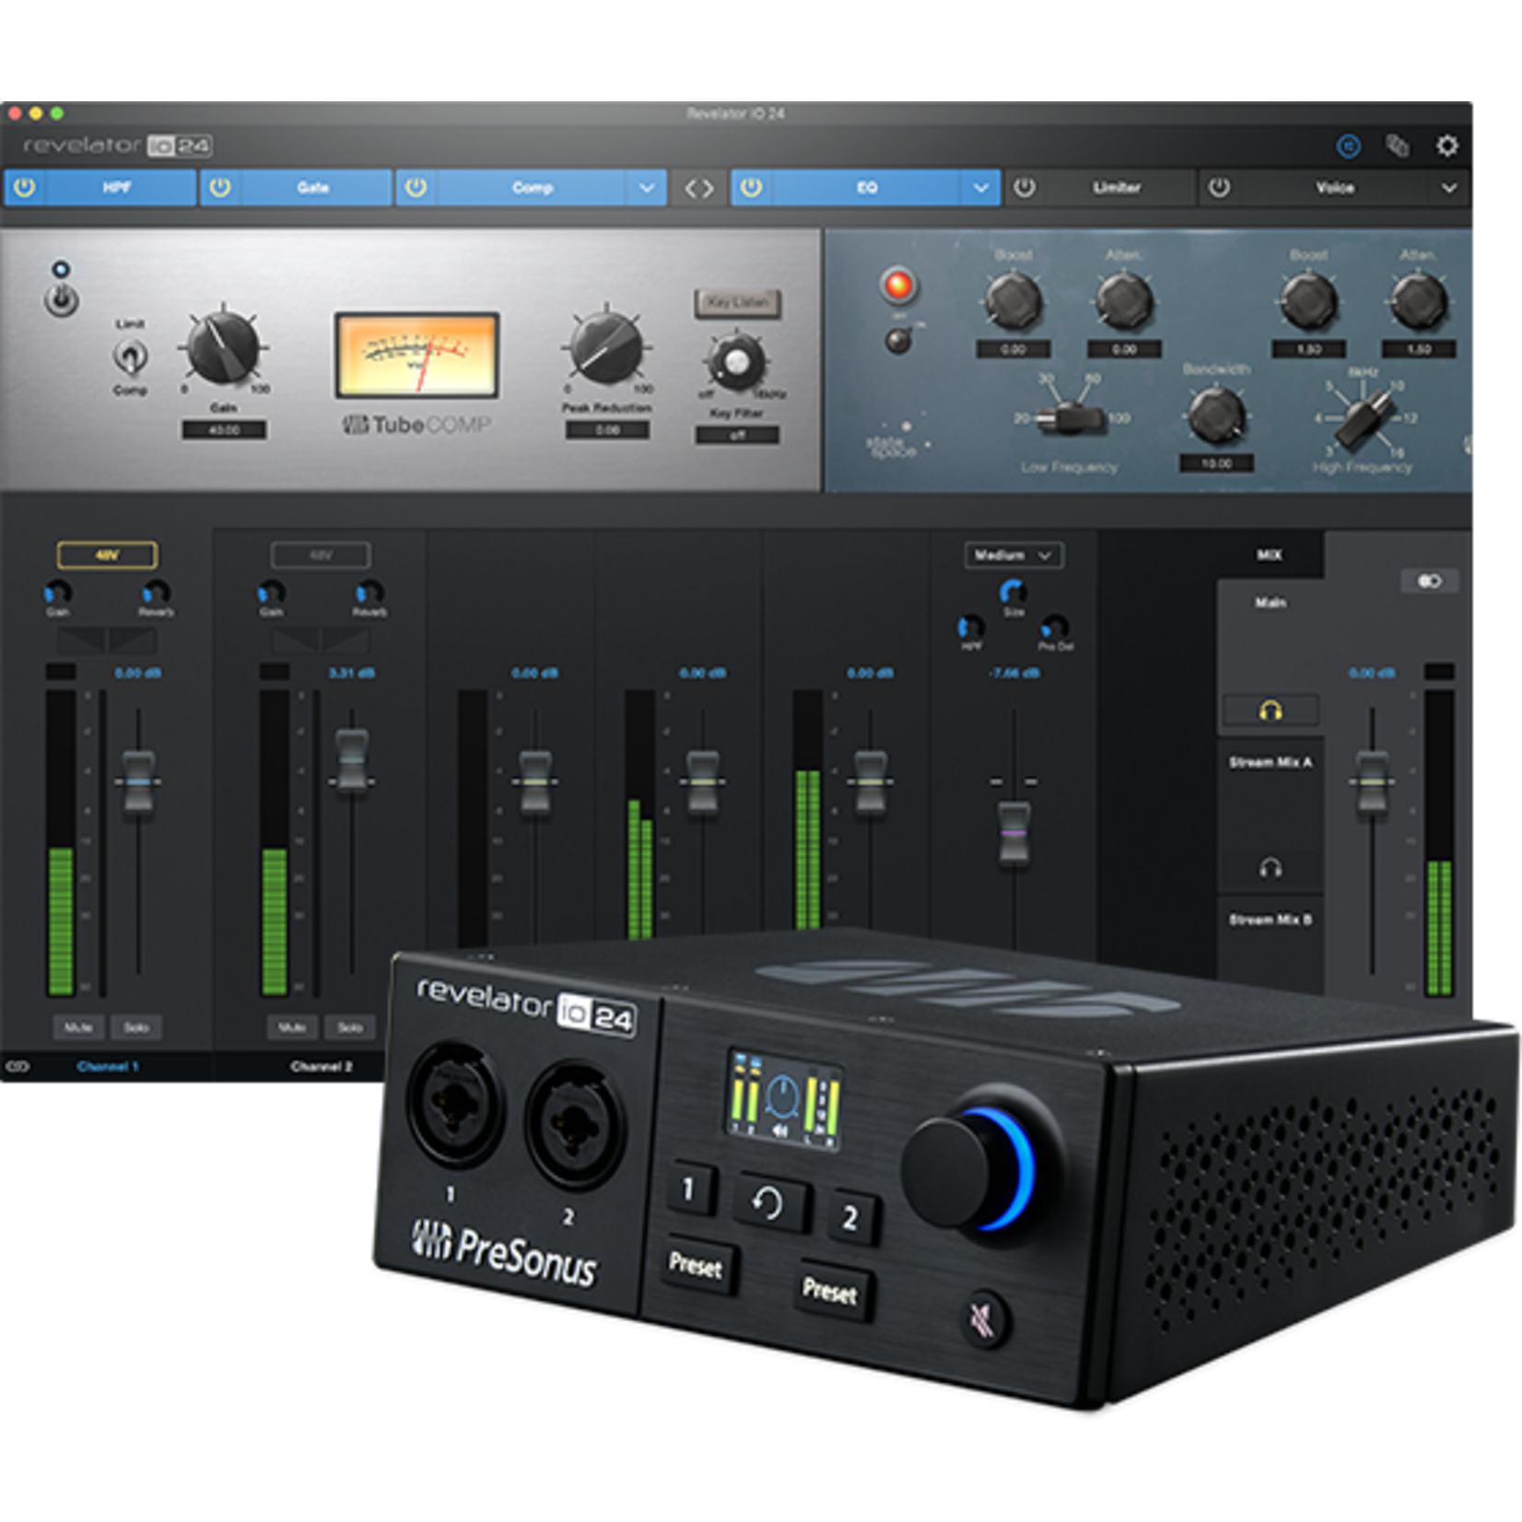This screenshot has height=1522, width=1522.
Task: Adjust the Key Filter knob
Action: coord(736,362)
